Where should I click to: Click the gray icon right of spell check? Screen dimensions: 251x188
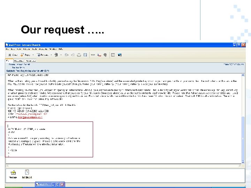pyautogui.click(x=105, y=55)
